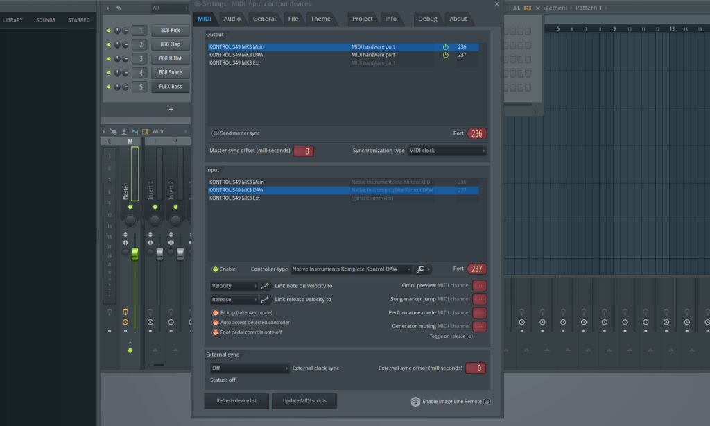Click the mixer download-to-track icon

[x=123, y=131]
